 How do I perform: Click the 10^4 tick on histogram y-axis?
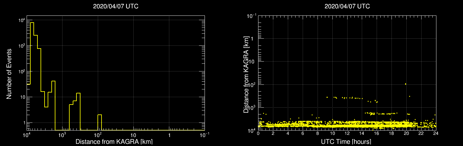coord(21,20)
